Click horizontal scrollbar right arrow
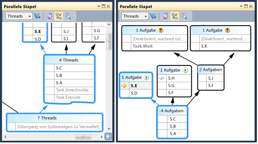Screen dimensions: 258x144 [101, 137]
